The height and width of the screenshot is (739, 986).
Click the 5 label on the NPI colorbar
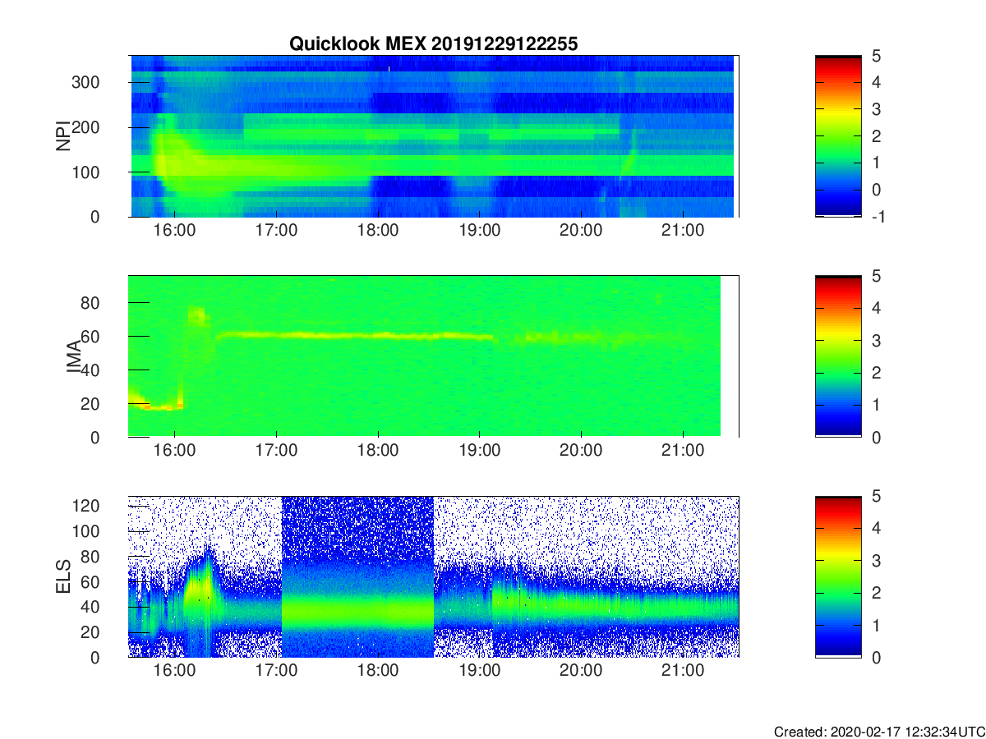876,56
